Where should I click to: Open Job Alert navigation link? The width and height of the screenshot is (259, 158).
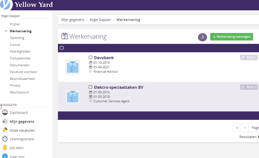tap(17, 148)
